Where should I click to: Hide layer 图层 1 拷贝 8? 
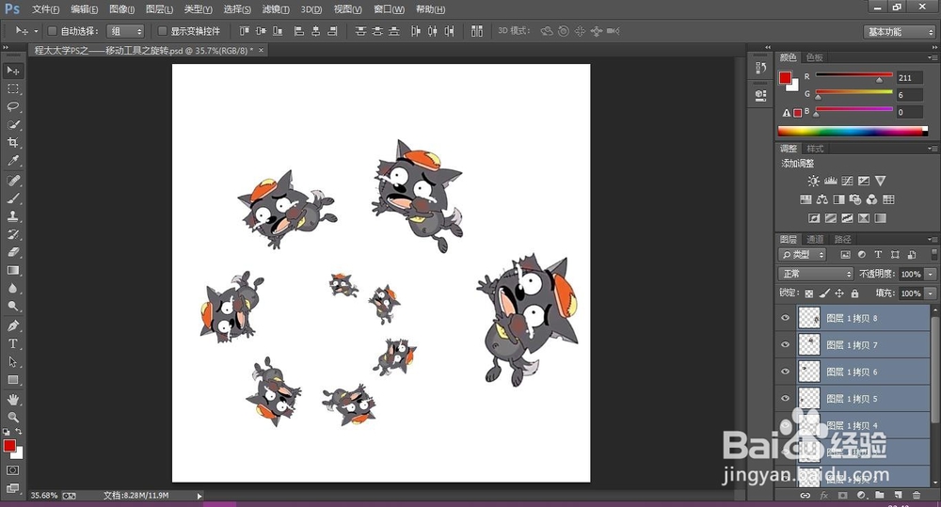785,318
